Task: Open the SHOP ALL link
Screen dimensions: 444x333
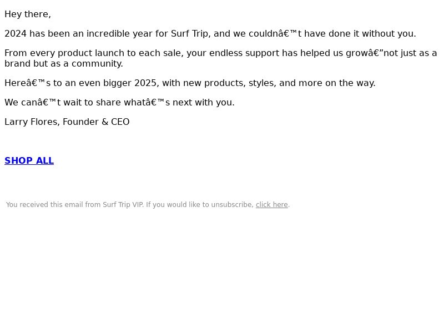Action: pyautogui.click(x=29, y=160)
